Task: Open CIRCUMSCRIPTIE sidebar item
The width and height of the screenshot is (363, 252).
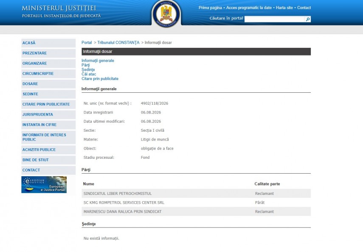Action: pyautogui.click(x=48, y=73)
